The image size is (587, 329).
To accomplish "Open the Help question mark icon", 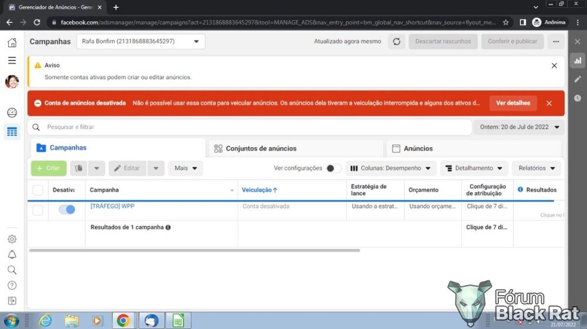I will 12,285.
